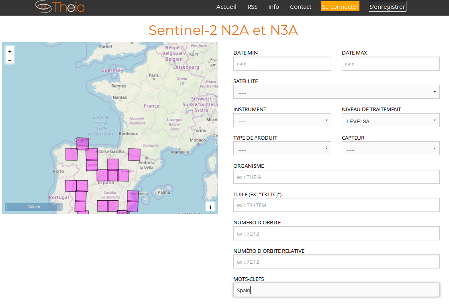
Task: Click the Marseille label on map
Action: 180,152
